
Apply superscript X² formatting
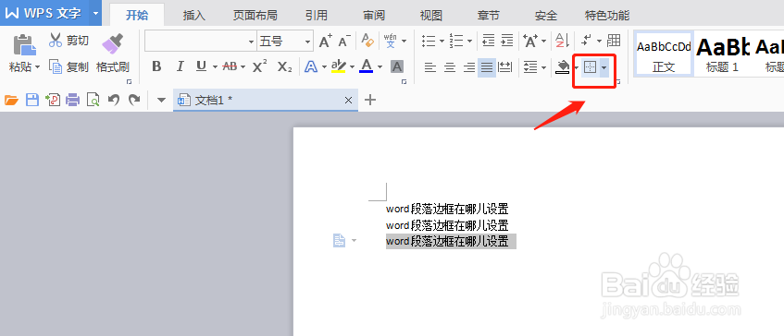click(x=259, y=66)
